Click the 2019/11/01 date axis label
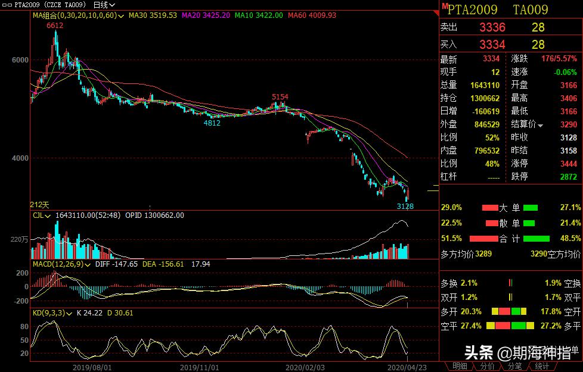Image resolution: width=583 pixels, height=372 pixels. [x=199, y=368]
